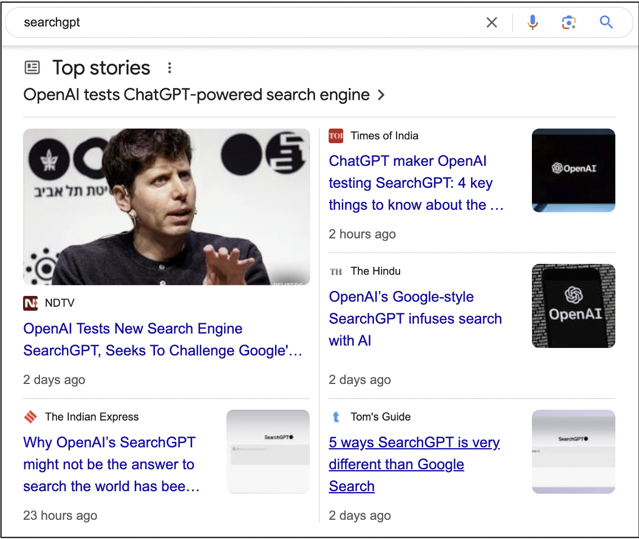639x539 pixels.
Task: Click the NDTV source logo
Action: coord(30,303)
